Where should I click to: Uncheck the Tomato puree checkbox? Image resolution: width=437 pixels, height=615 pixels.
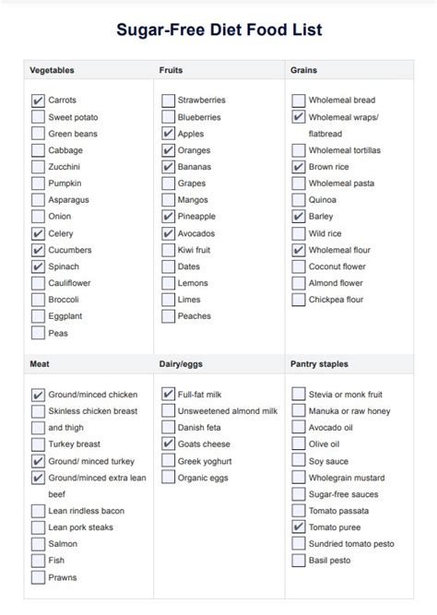[x=299, y=526]
